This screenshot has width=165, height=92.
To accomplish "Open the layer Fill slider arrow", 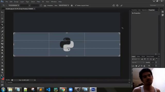I will click(156, 66).
